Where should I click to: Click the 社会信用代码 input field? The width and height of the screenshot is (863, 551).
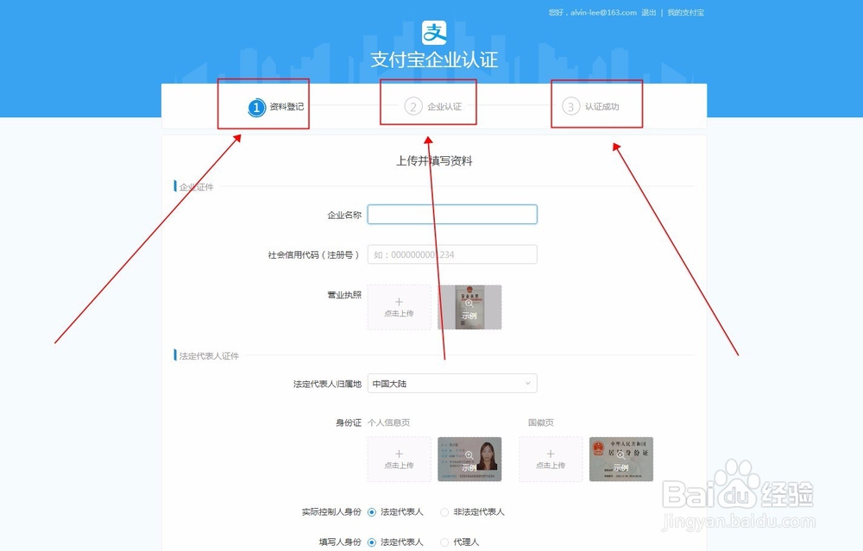click(452, 254)
